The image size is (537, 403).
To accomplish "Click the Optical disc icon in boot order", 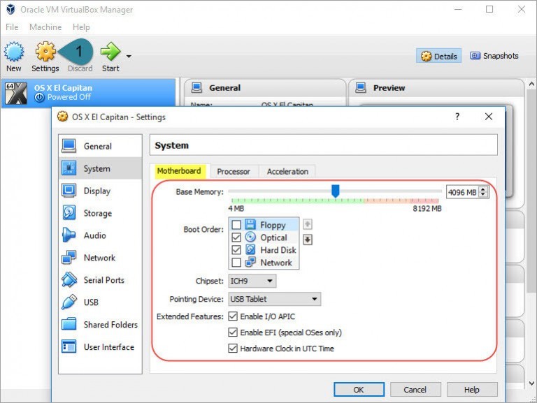I will point(250,237).
